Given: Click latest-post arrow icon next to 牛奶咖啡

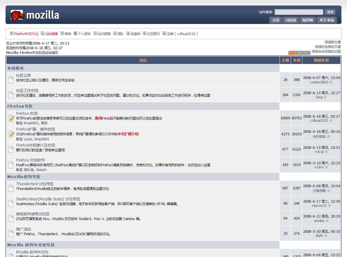Looking at the screenshot, I should [x=328, y=136].
